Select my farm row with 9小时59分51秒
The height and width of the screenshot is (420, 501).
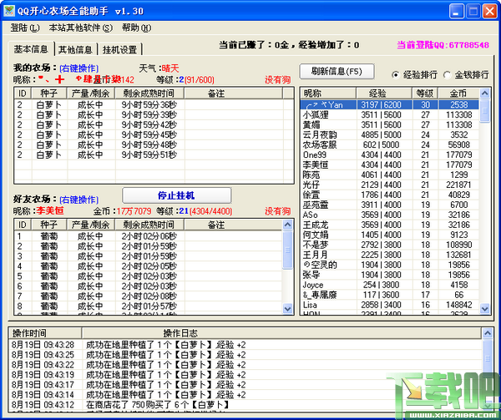point(154,155)
